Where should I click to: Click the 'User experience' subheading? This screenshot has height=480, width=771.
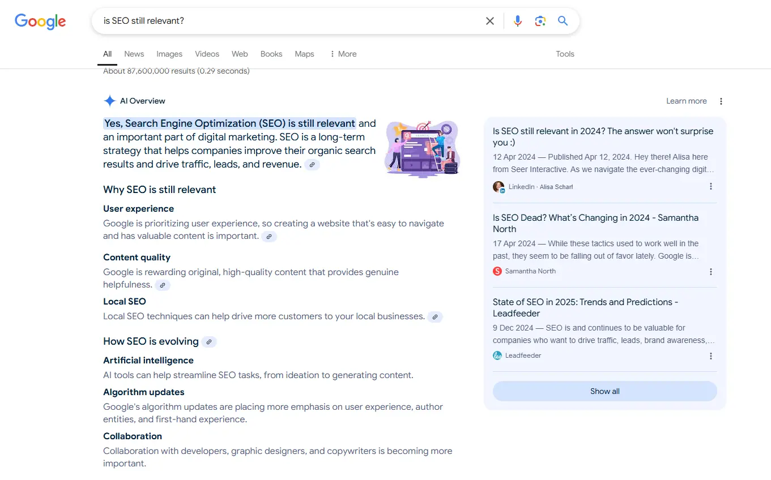pos(139,208)
